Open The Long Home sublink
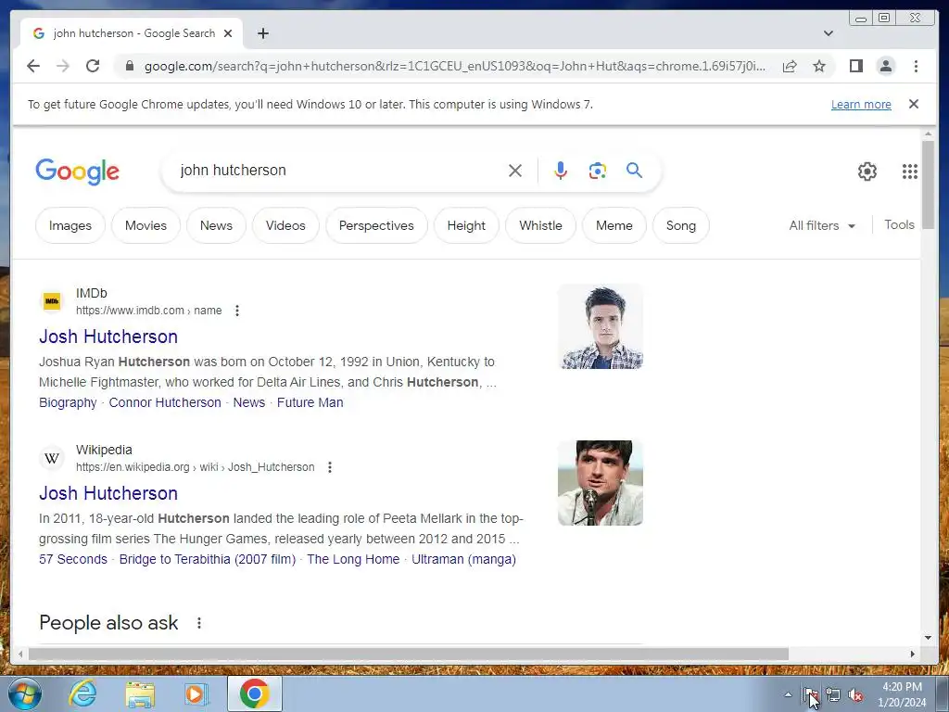Screen dimensions: 949x712 [x=353, y=559]
